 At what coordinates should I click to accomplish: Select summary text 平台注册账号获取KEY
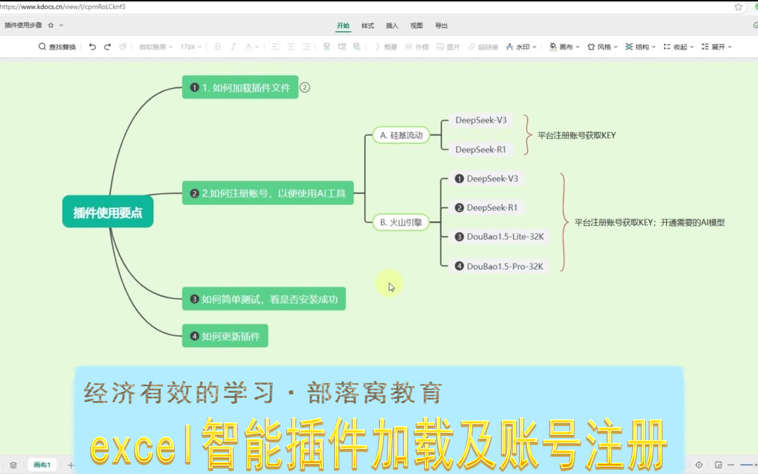(x=577, y=135)
